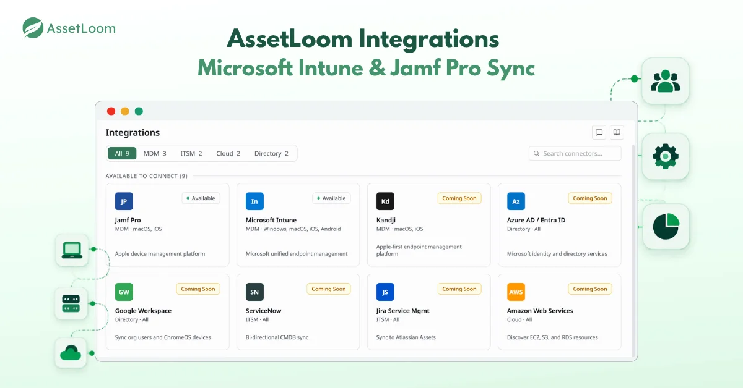Open the chat feedback icon
This screenshot has height=388, width=743.
[599, 132]
